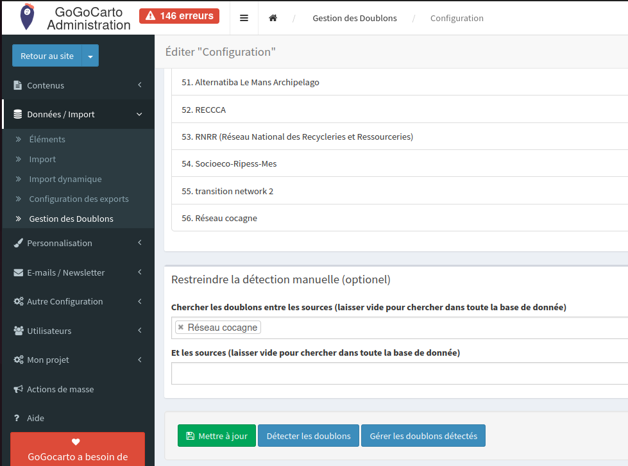Image resolution: width=628 pixels, height=466 pixels.
Task: Collapse the Données / Import chevron
Action: [139, 115]
